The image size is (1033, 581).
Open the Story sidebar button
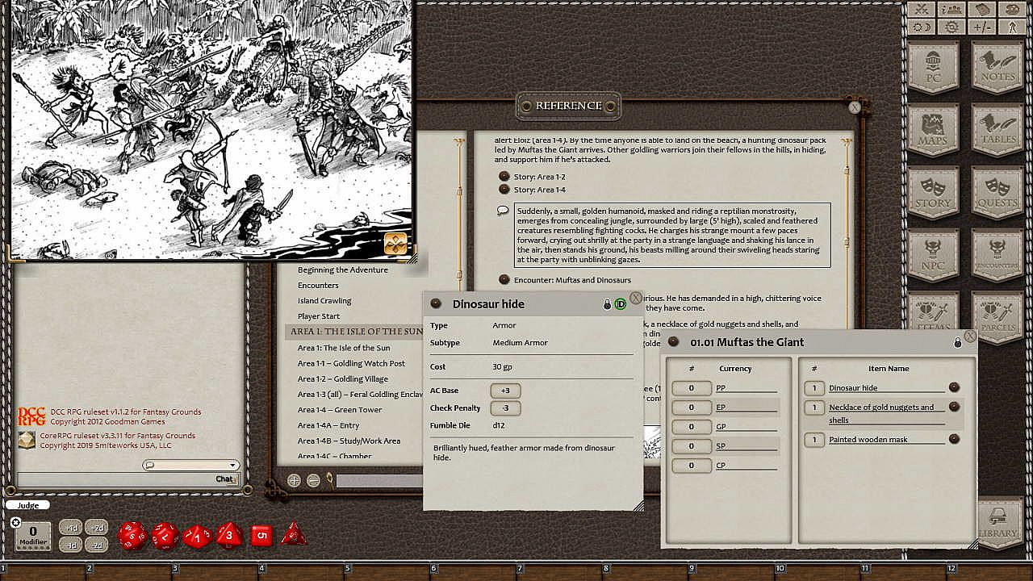(x=934, y=191)
